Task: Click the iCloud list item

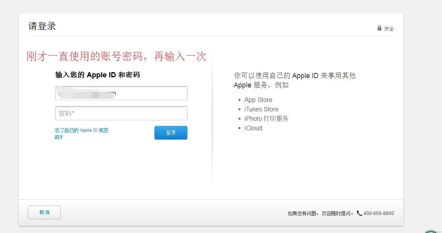Action: coord(253,128)
